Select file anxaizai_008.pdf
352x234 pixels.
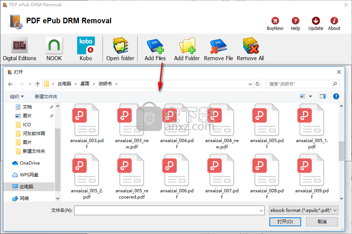click(267, 177)
